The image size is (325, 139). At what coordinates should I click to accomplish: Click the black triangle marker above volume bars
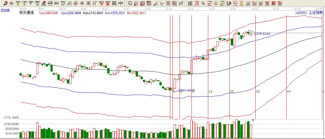253,120
